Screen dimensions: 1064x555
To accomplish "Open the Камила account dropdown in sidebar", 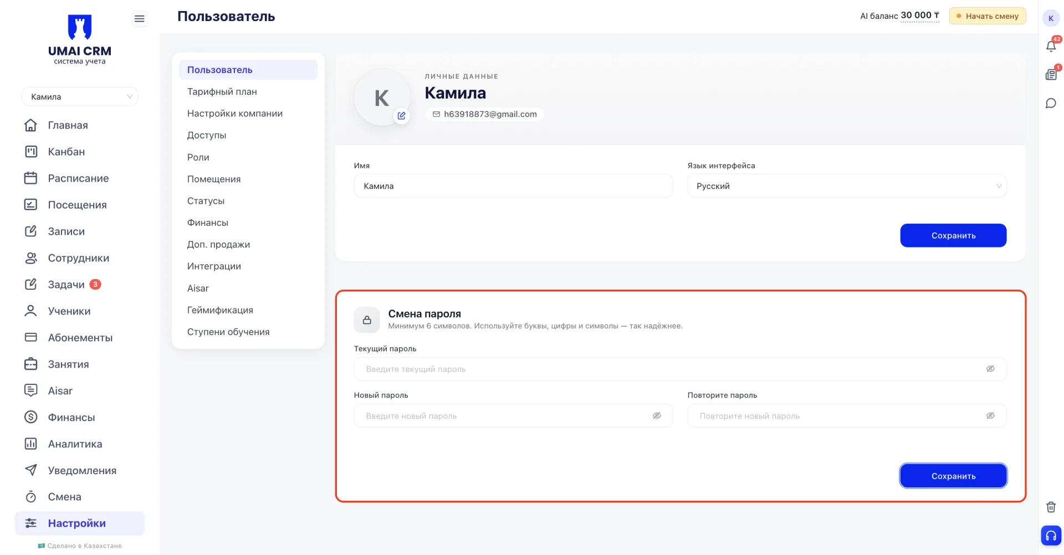I will tap(80, 97).
